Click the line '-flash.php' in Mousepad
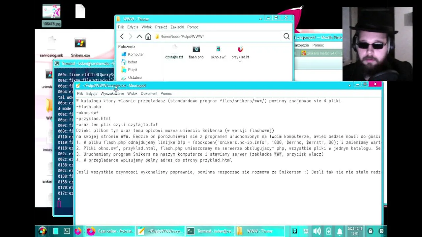This screenshot has width=422, height=237. [x=89, y=107]
